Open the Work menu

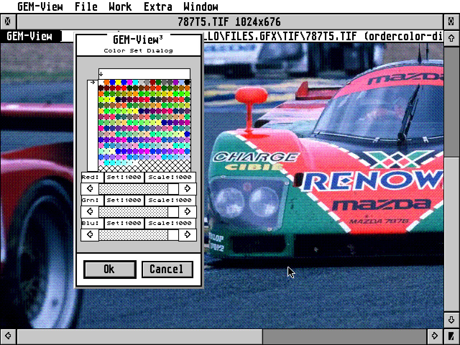(120, 6)
